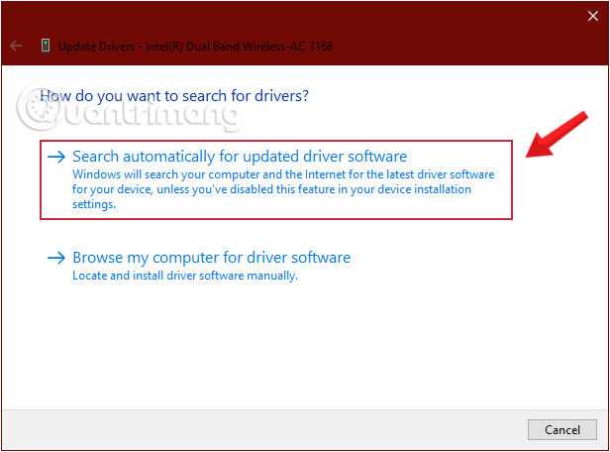Select Browse my computer for driver software
610x452 pixels.
pos(211,258)
